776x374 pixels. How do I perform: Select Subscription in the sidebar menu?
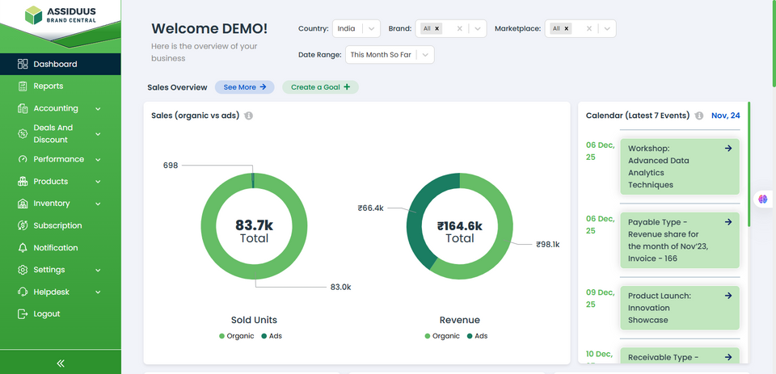(57, 225)
